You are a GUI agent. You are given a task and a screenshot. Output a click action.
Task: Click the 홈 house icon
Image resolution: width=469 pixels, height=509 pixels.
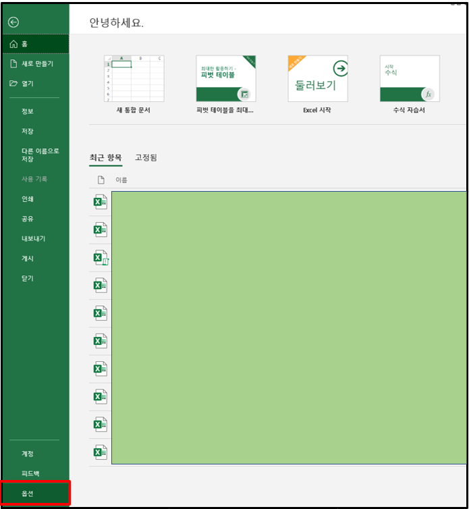[13, 44]
